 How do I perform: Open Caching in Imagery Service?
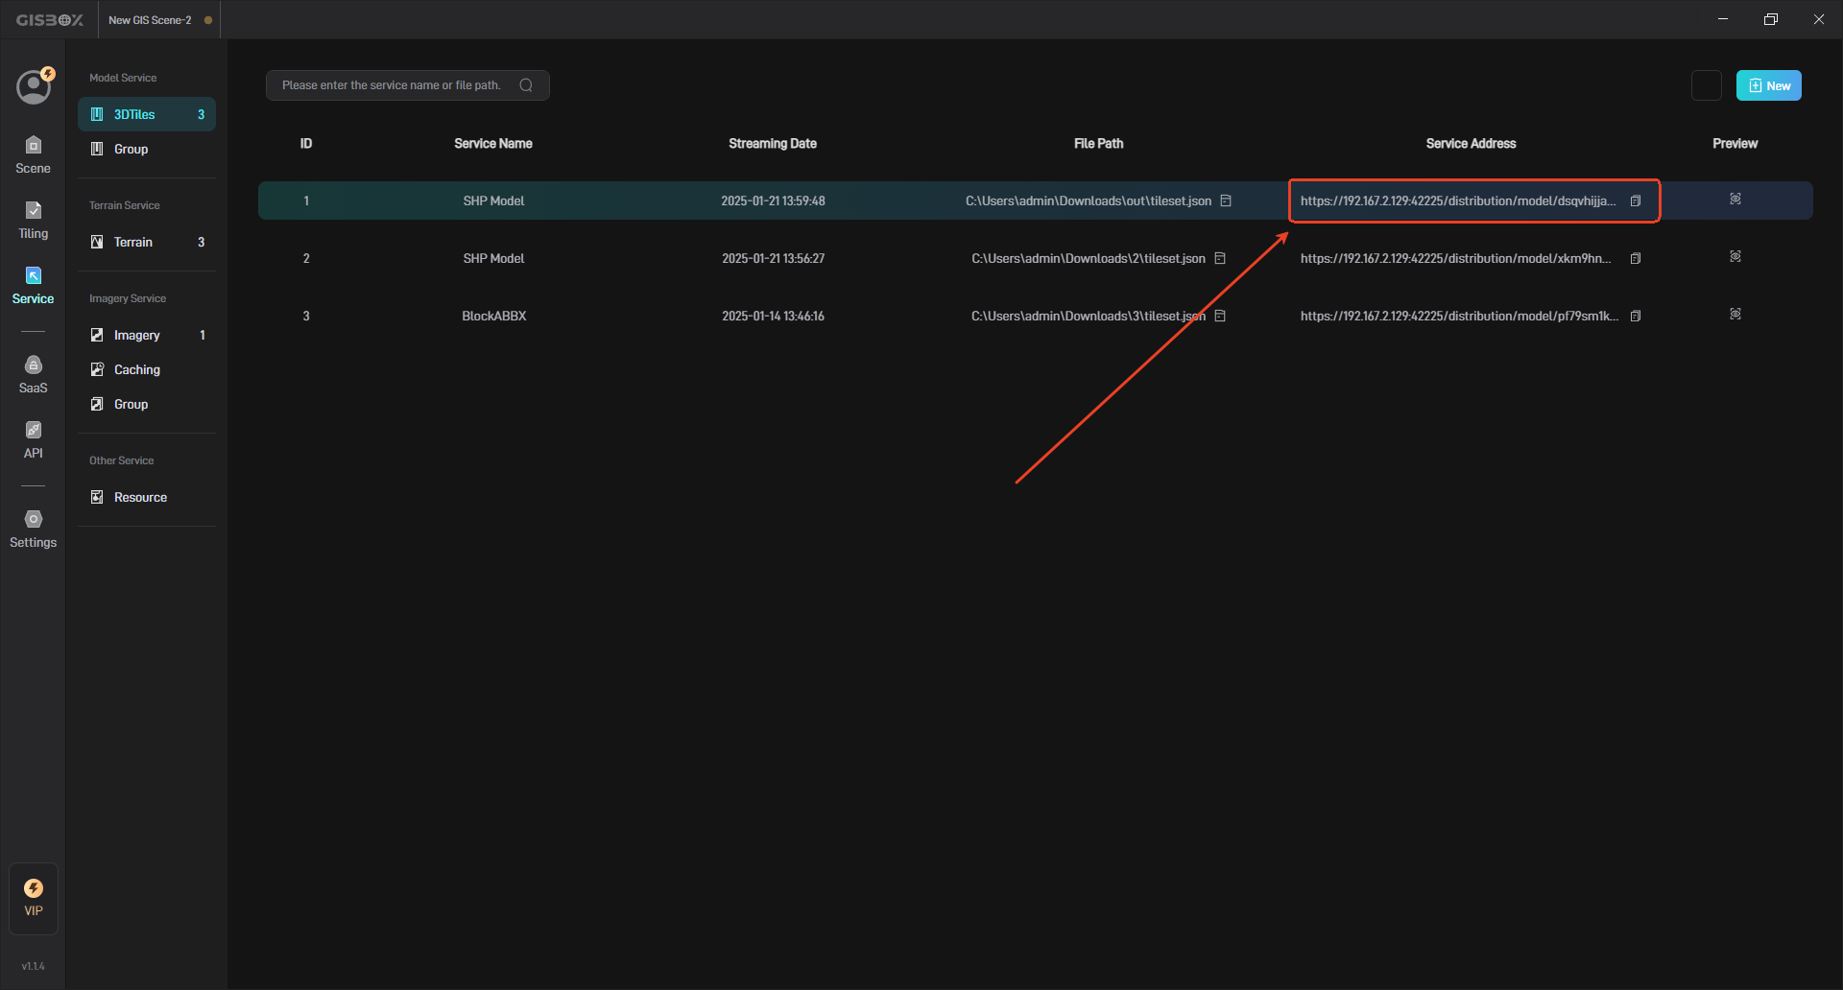(x=137, y=369)
